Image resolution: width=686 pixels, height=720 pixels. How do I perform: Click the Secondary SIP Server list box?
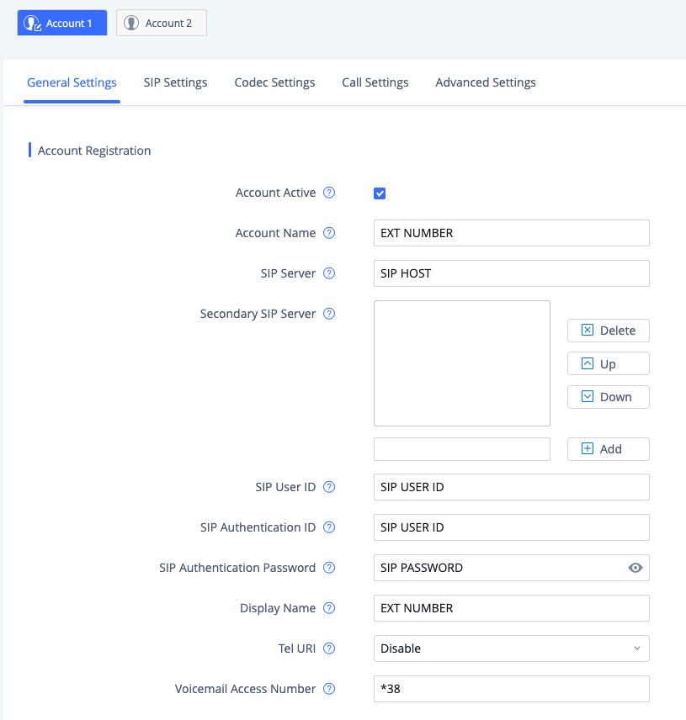coord(462,363)
